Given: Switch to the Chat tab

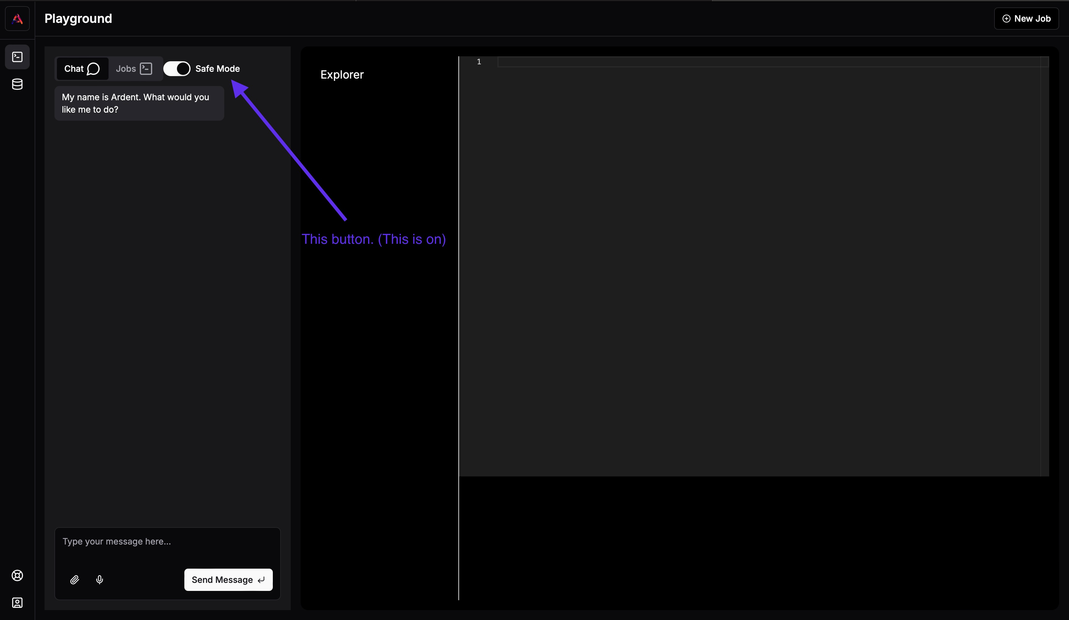Looking at the screenshot, I should 82,69.
